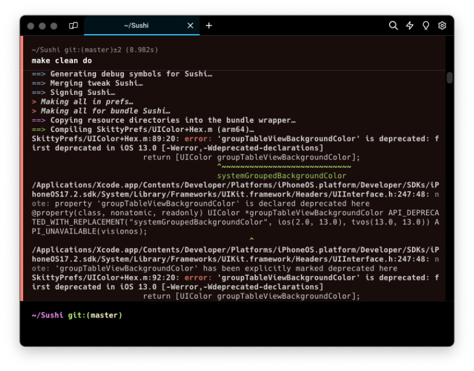Add a new tab with the plus button

[x=209, y=26]
